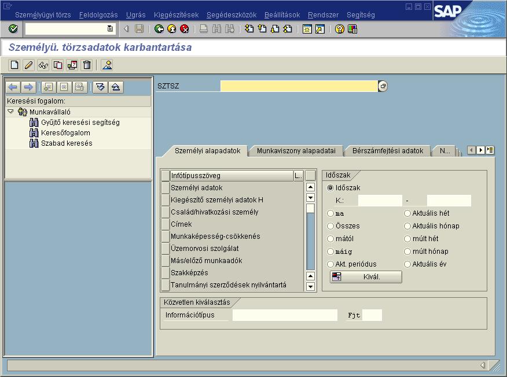This screenshot has width=507, height=377.
Task: Switch to the Bérszámfejtési adatok tab
Action: tap(388, 151)
